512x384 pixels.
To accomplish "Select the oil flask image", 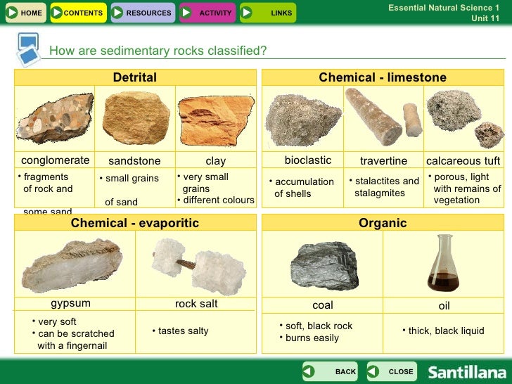I will 444,263.
